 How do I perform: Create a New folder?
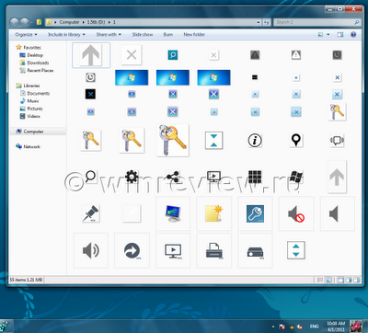(x=194, y=35)
